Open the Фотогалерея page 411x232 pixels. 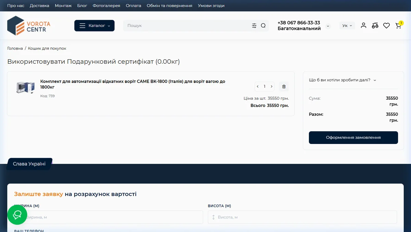[x=107, y=5]
